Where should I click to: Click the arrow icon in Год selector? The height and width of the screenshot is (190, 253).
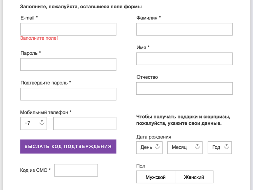227,147
